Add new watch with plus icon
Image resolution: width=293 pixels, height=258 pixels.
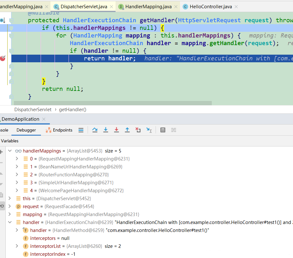pos(1,152)
